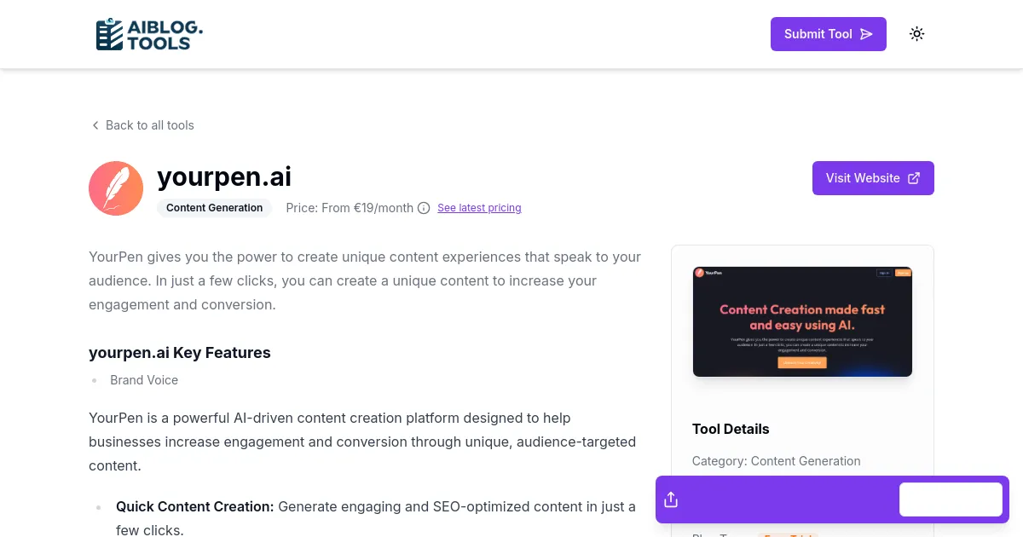Click the paper-plane icon on Submit Tool

866,34
